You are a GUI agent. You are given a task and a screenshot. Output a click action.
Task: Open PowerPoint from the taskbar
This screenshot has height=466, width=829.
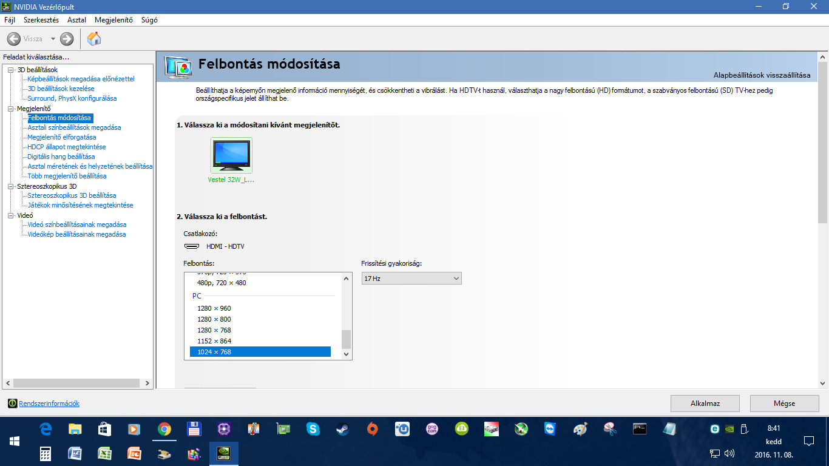134,453
